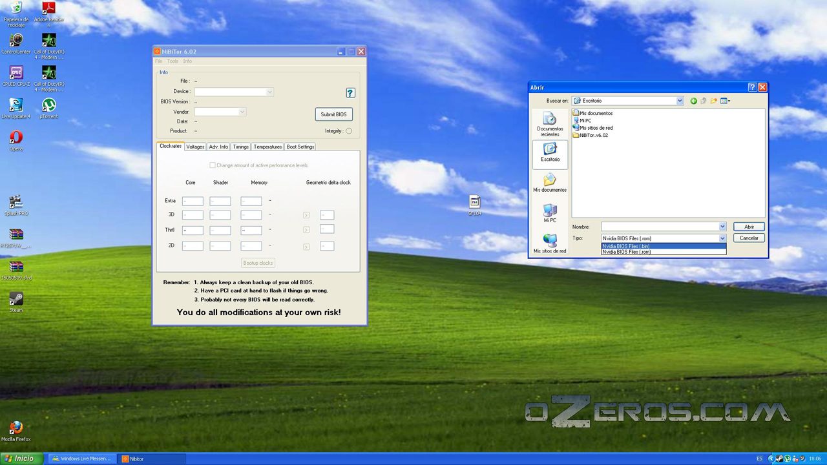
Task: Choose Nvidia BIOS Files (.rom) list option
Action: coord(664,252)
